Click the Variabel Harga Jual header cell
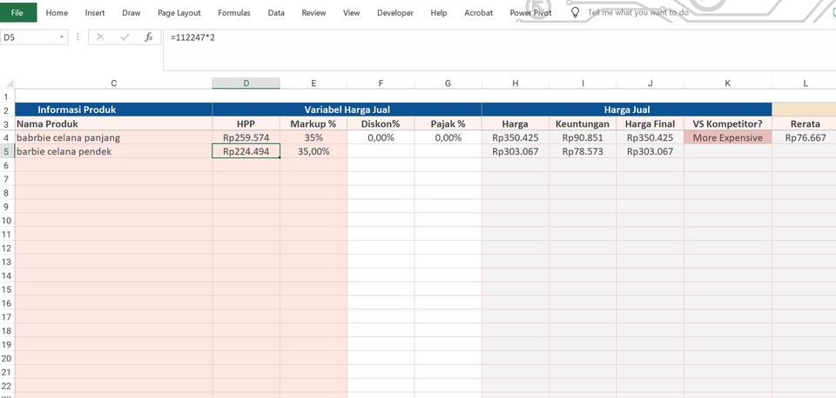The width and height of the screenshot is (836, 398). point(347,109)
